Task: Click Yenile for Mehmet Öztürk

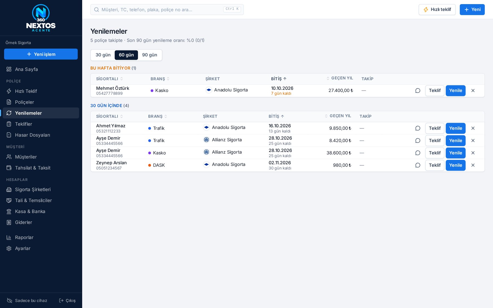Action: coord(455,91)
